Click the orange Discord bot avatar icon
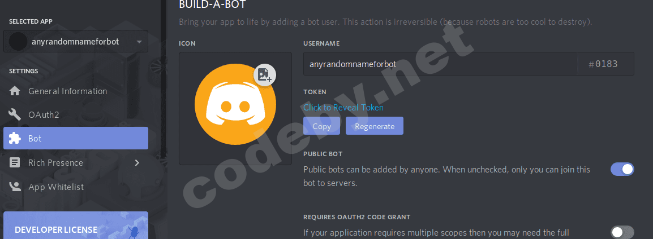 point(235,104)
